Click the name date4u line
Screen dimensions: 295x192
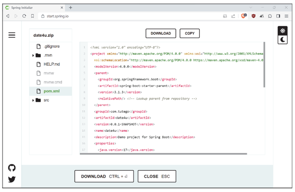coord(111,131)
